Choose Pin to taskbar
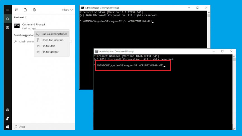This screenshot has width=242, height=136. (x=52, y=52)
